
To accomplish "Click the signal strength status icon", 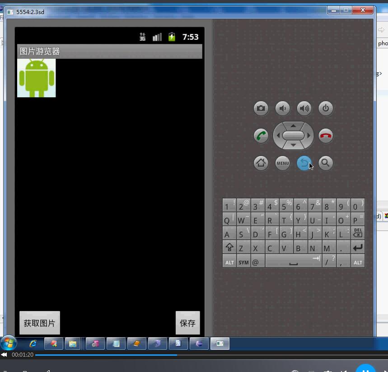I will pos(157,37).
